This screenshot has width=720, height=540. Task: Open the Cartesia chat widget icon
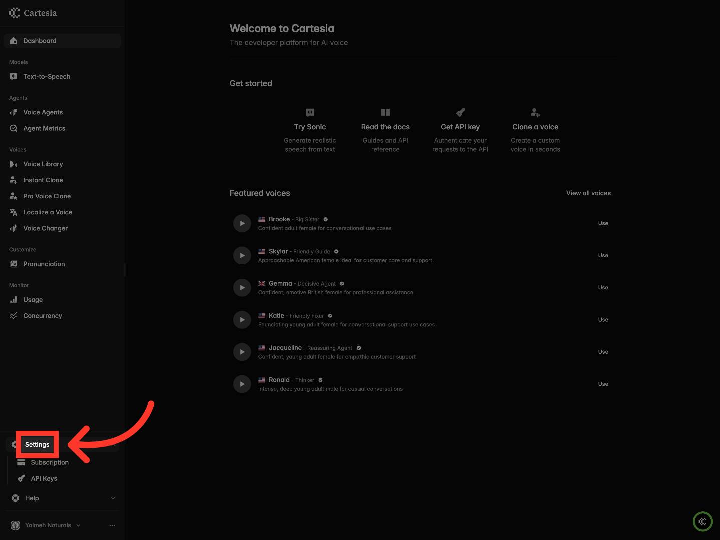[x=703, y=521]
